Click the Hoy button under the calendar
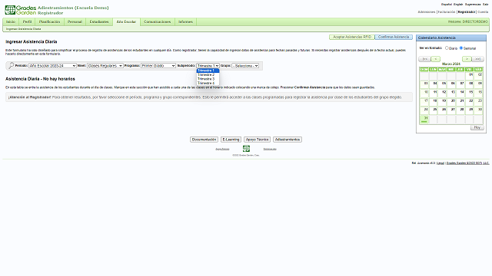 [477, 128]
